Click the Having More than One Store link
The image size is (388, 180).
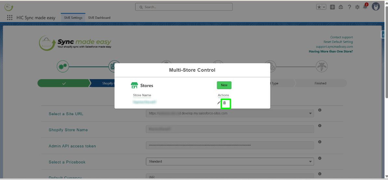pos(330,52)
